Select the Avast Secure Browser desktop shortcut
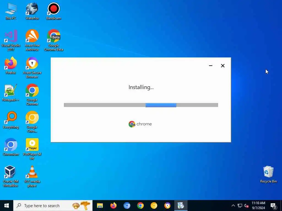The height and width of the screenshot is (211, 282). 32,68
